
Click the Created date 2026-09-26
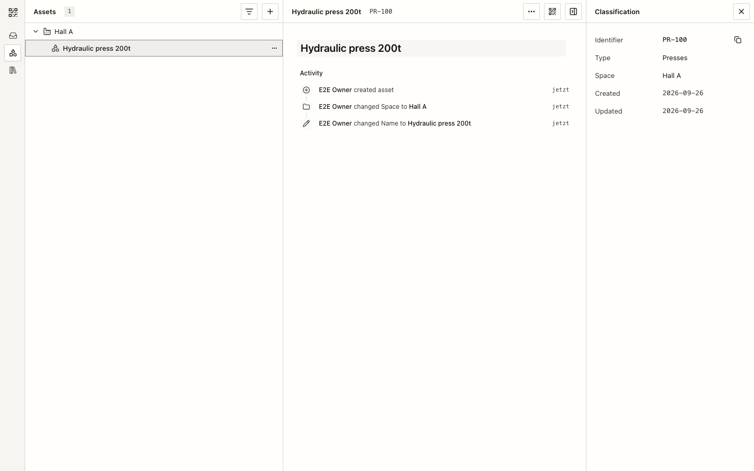pos(683,93)
